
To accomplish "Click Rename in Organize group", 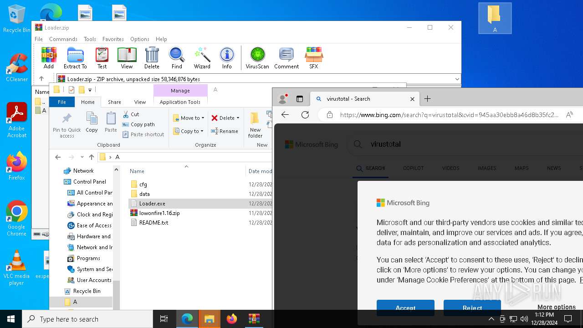I will click(225, 131).
